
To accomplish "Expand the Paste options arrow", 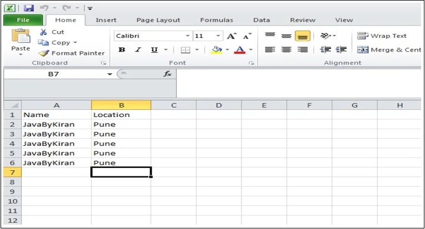I will 21,54.
